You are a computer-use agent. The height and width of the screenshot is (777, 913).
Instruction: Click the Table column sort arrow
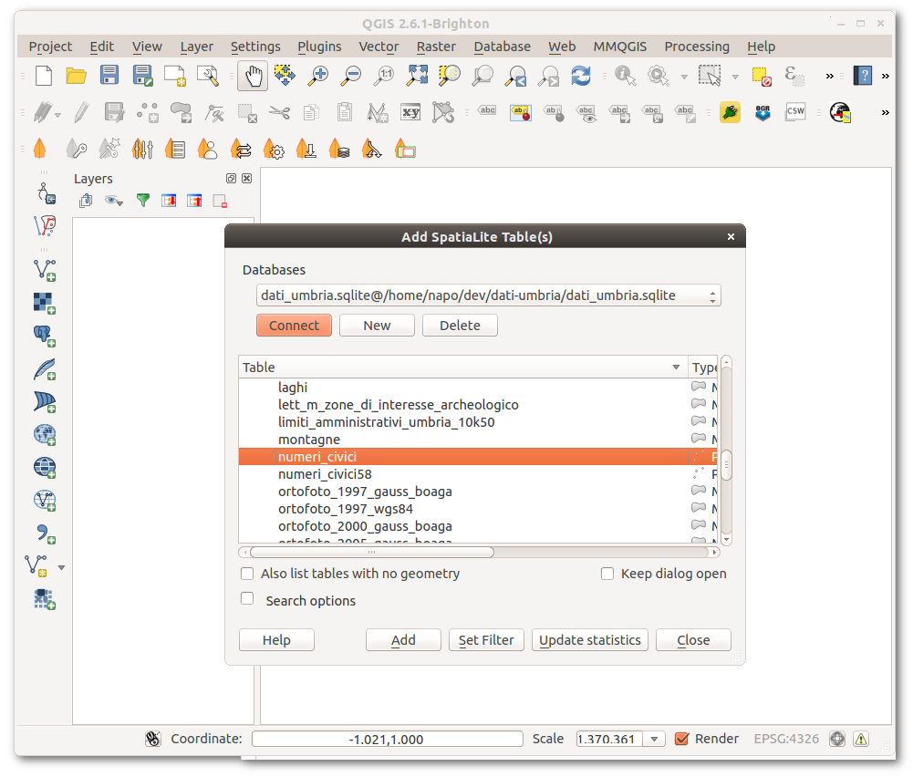click(676, 368)
